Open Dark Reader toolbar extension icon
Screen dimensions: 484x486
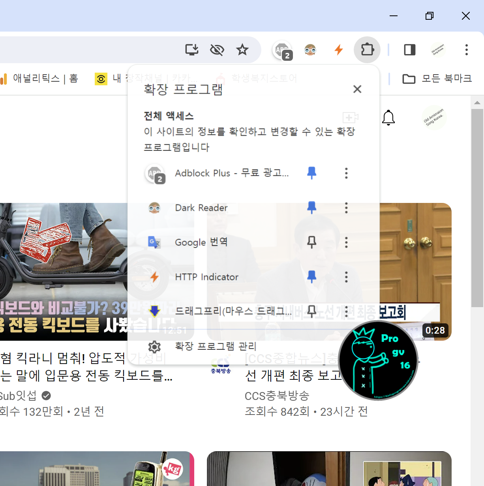pyautogui.click(x=310, y=50)
